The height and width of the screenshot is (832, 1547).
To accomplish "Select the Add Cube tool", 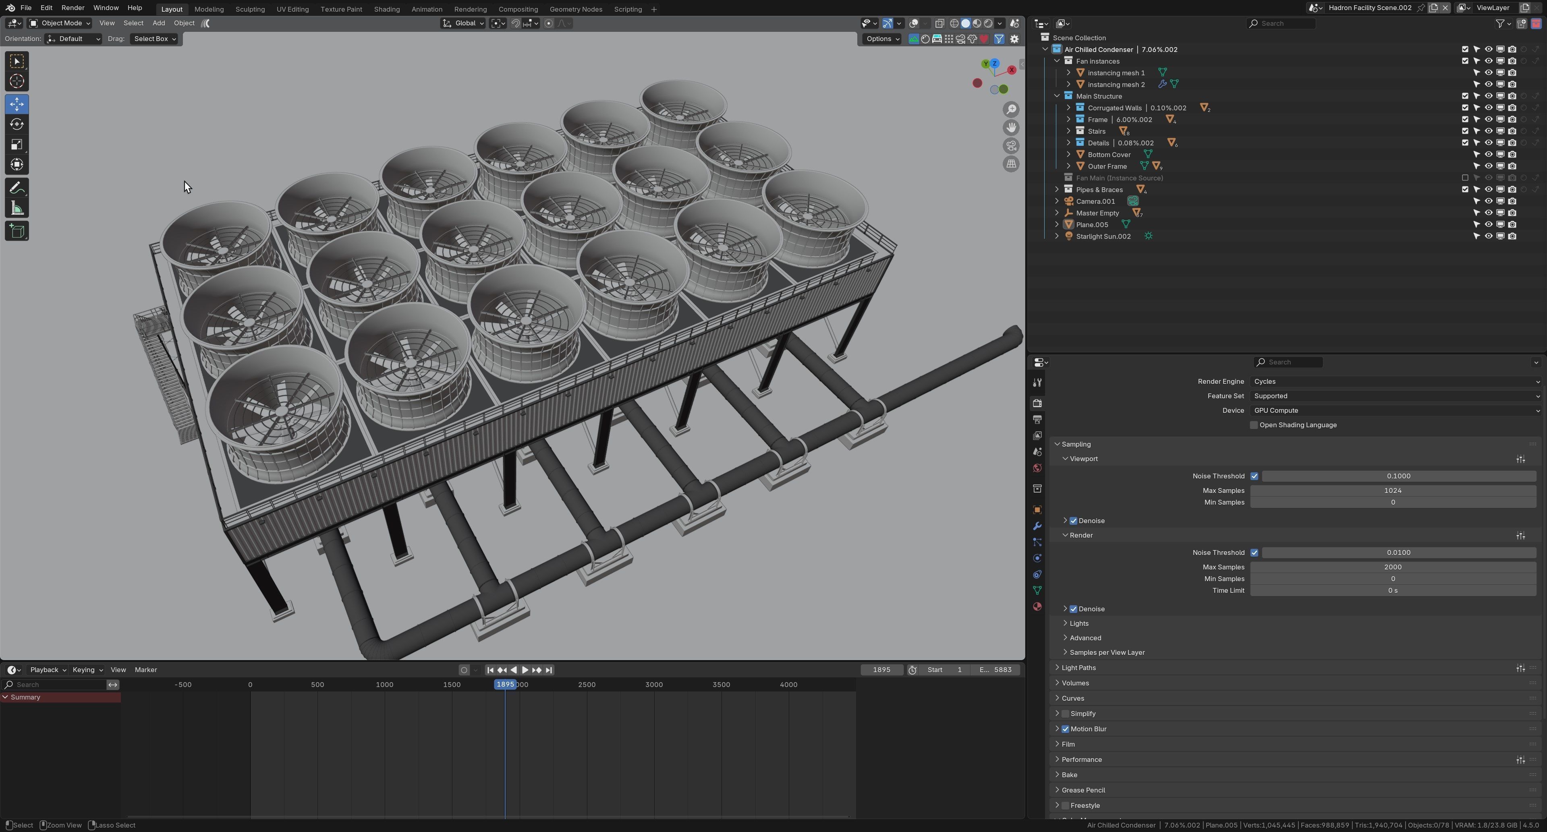I will click(x=17, y=231).
